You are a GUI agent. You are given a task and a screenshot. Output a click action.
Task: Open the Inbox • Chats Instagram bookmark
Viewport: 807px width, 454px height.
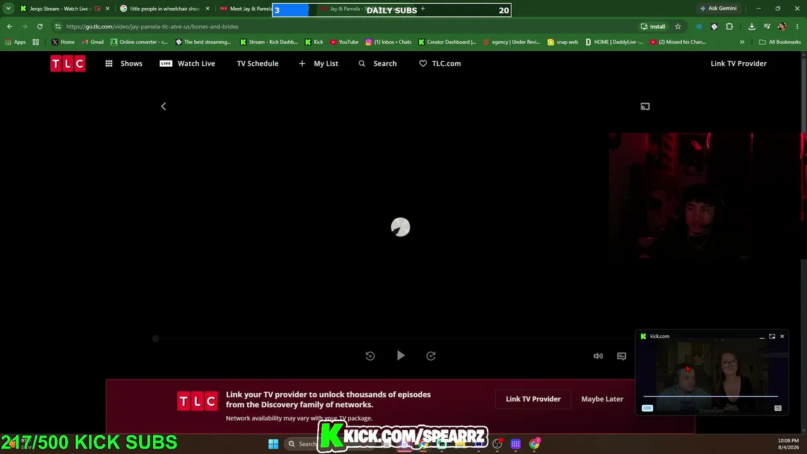point(388,42)
